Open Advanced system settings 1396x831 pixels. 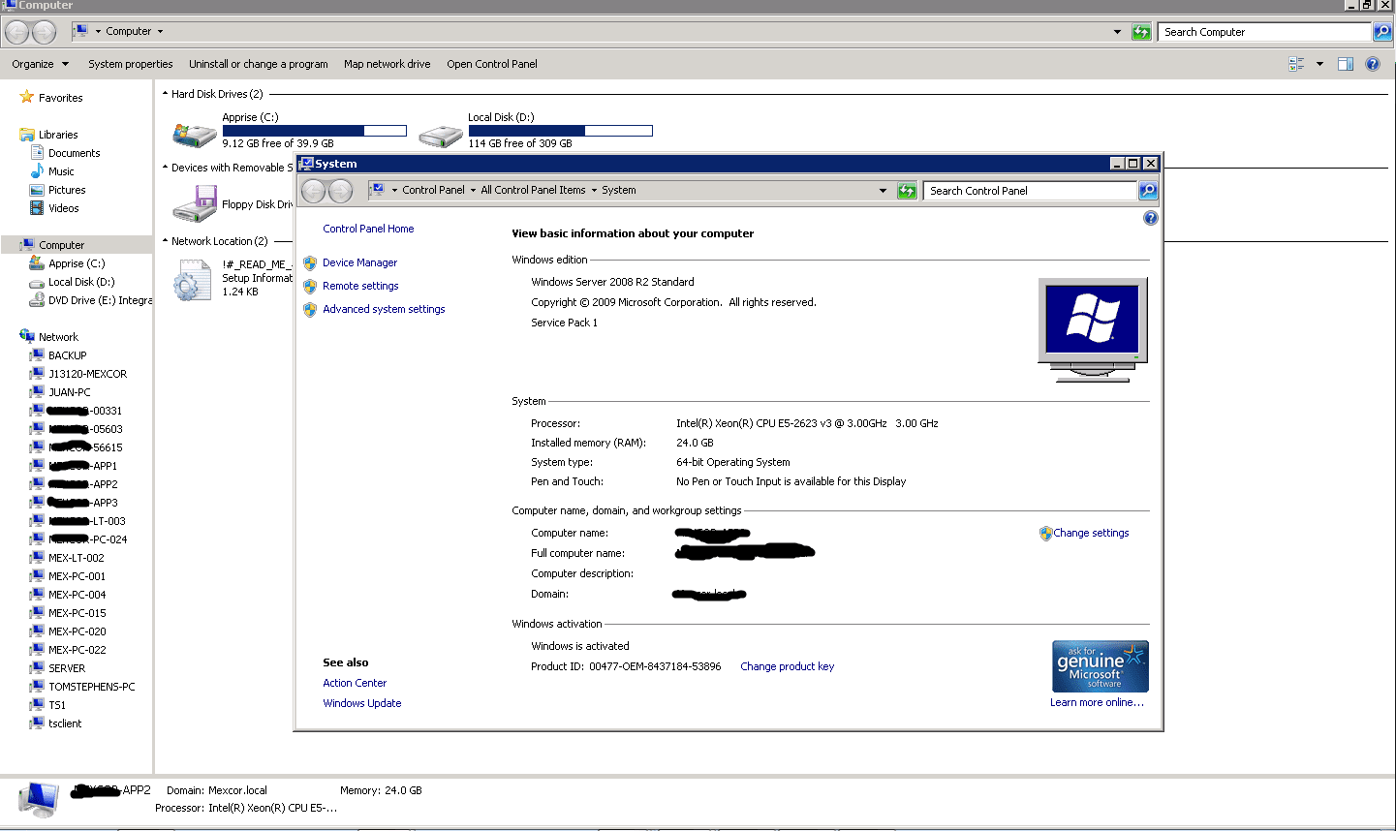pos(384,309)
